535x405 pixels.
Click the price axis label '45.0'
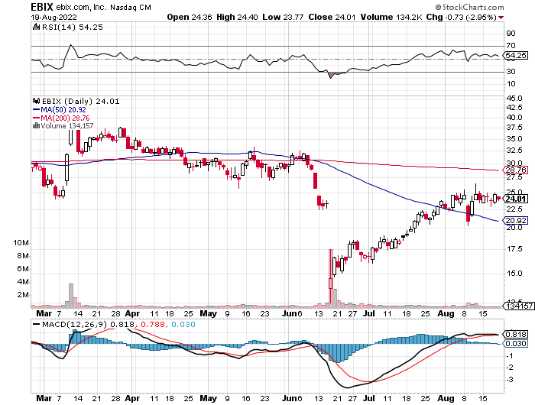(x=514, y=99)
